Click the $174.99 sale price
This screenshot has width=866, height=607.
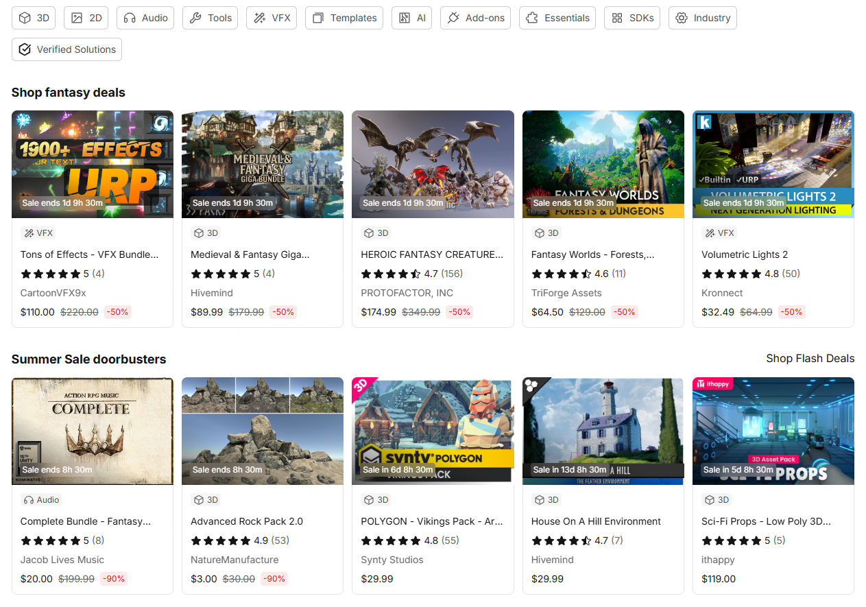click(x=378, y=312)
